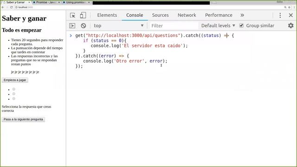The height and width of the screenshot is (167, 297).
Task: Toggle the device toolbar icon
Action: (83, 15)
